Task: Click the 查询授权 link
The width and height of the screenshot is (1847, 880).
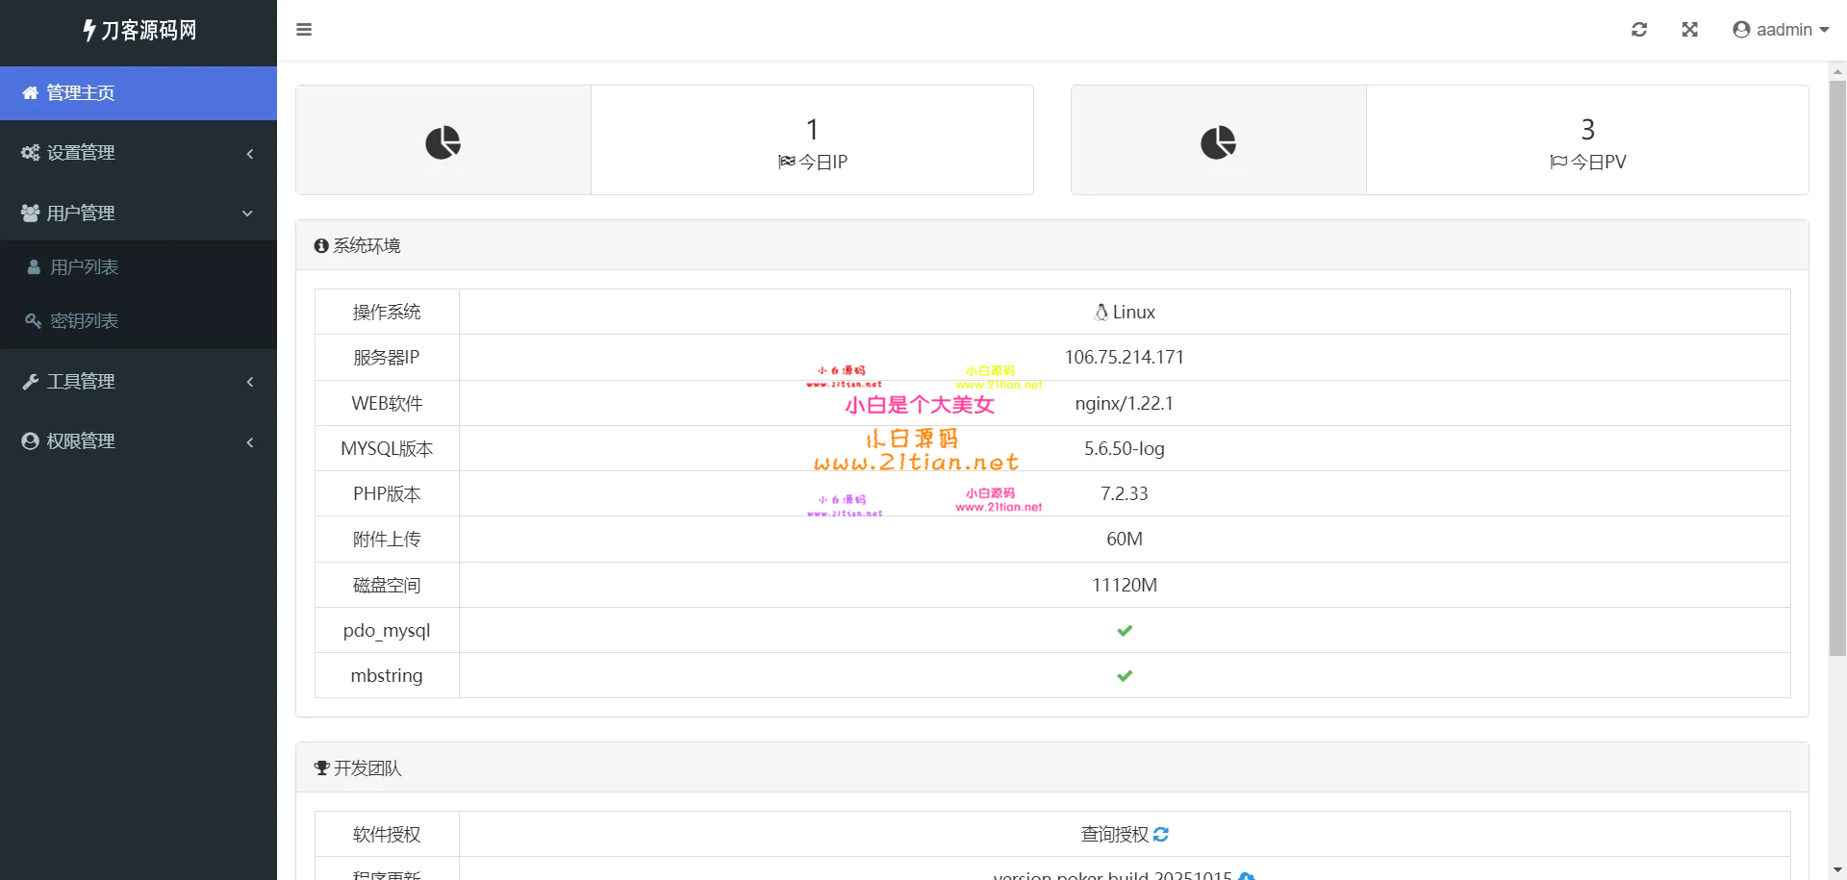Action: point(1114,835)
